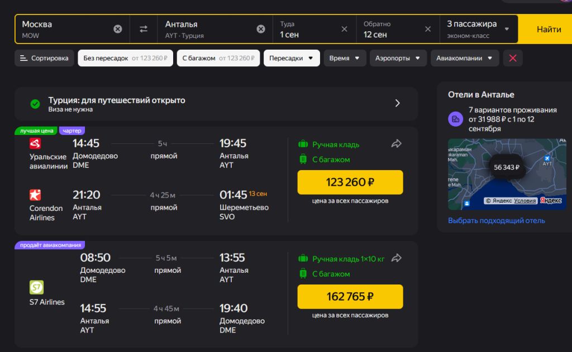Click the Ручная кладь 1×10 кг label
Image resolution: width=572 pixels, height=352 pixels.
click(x=349, y=259)
